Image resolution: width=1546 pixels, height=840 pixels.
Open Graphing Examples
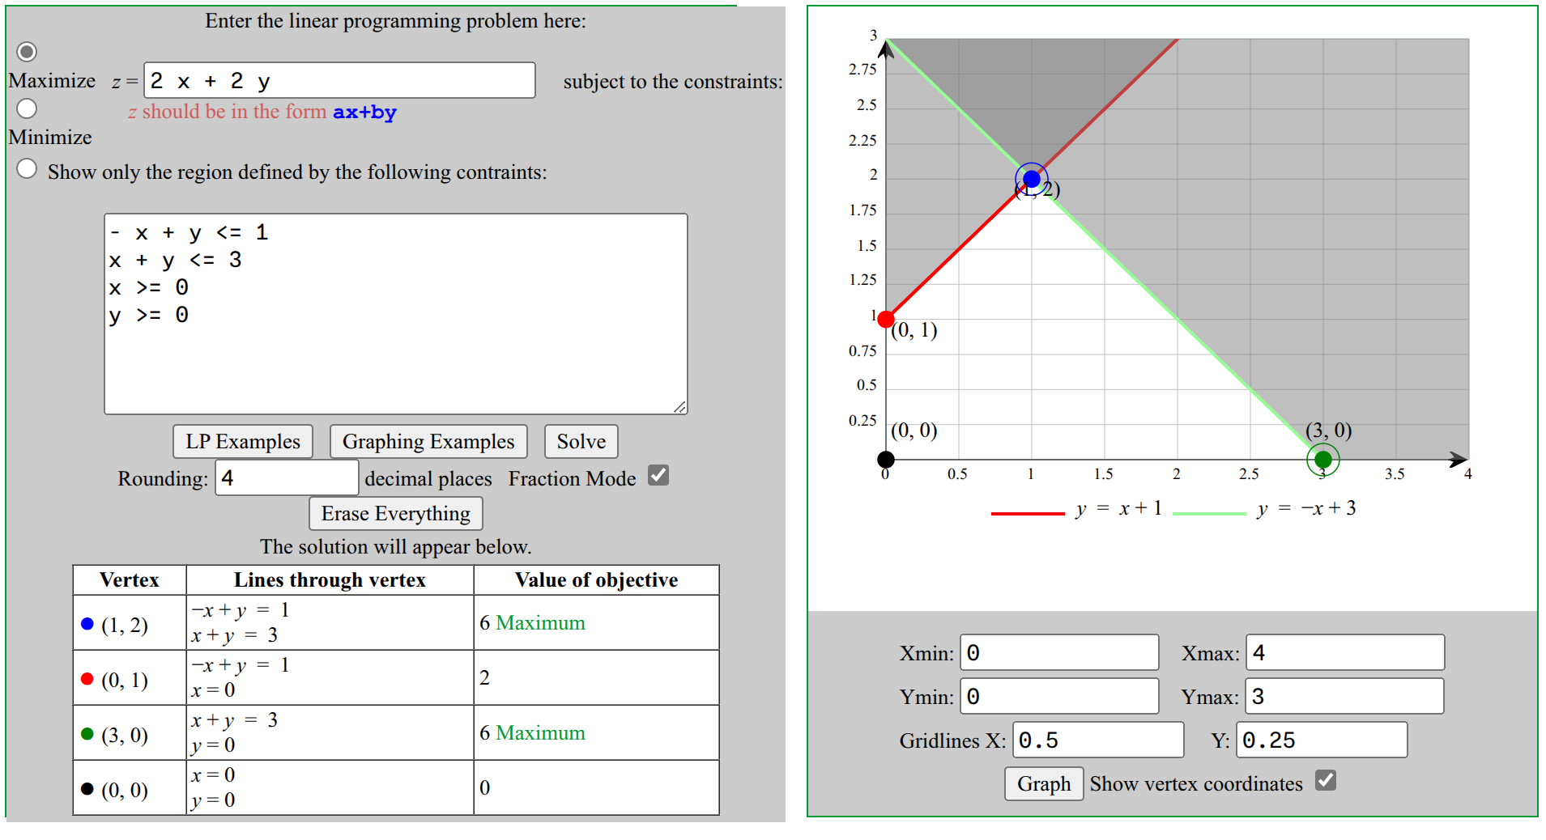click(x=428, y=442)
